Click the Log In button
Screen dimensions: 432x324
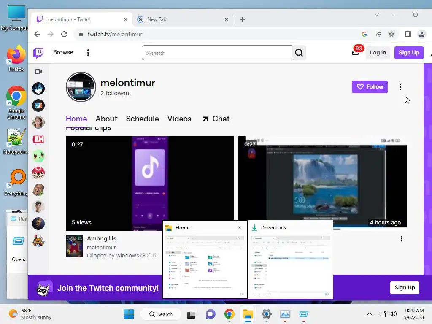pyautogui.click(x=378, y=53)
